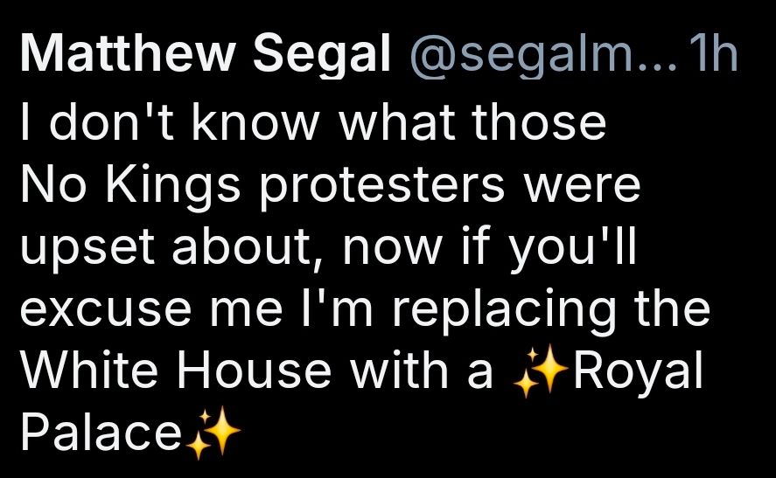Click the words "what those" in tweet

pos(472,124)
